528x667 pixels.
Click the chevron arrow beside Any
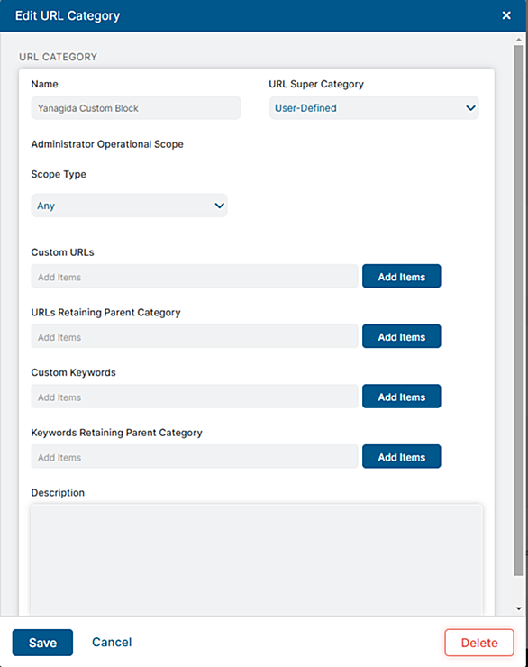[x=219, y=206]
